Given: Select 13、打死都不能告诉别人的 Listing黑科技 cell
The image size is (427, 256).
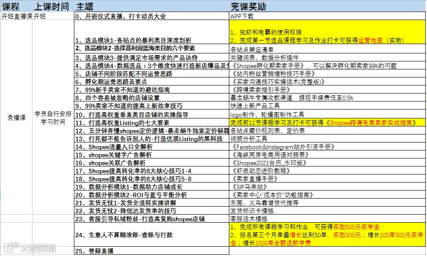Looking at the screenshot, I should [151, 138].
